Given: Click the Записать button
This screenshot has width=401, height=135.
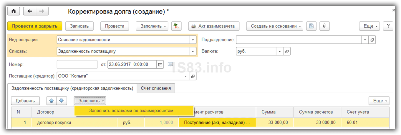Looking at the screenshot, I should 79,26.
